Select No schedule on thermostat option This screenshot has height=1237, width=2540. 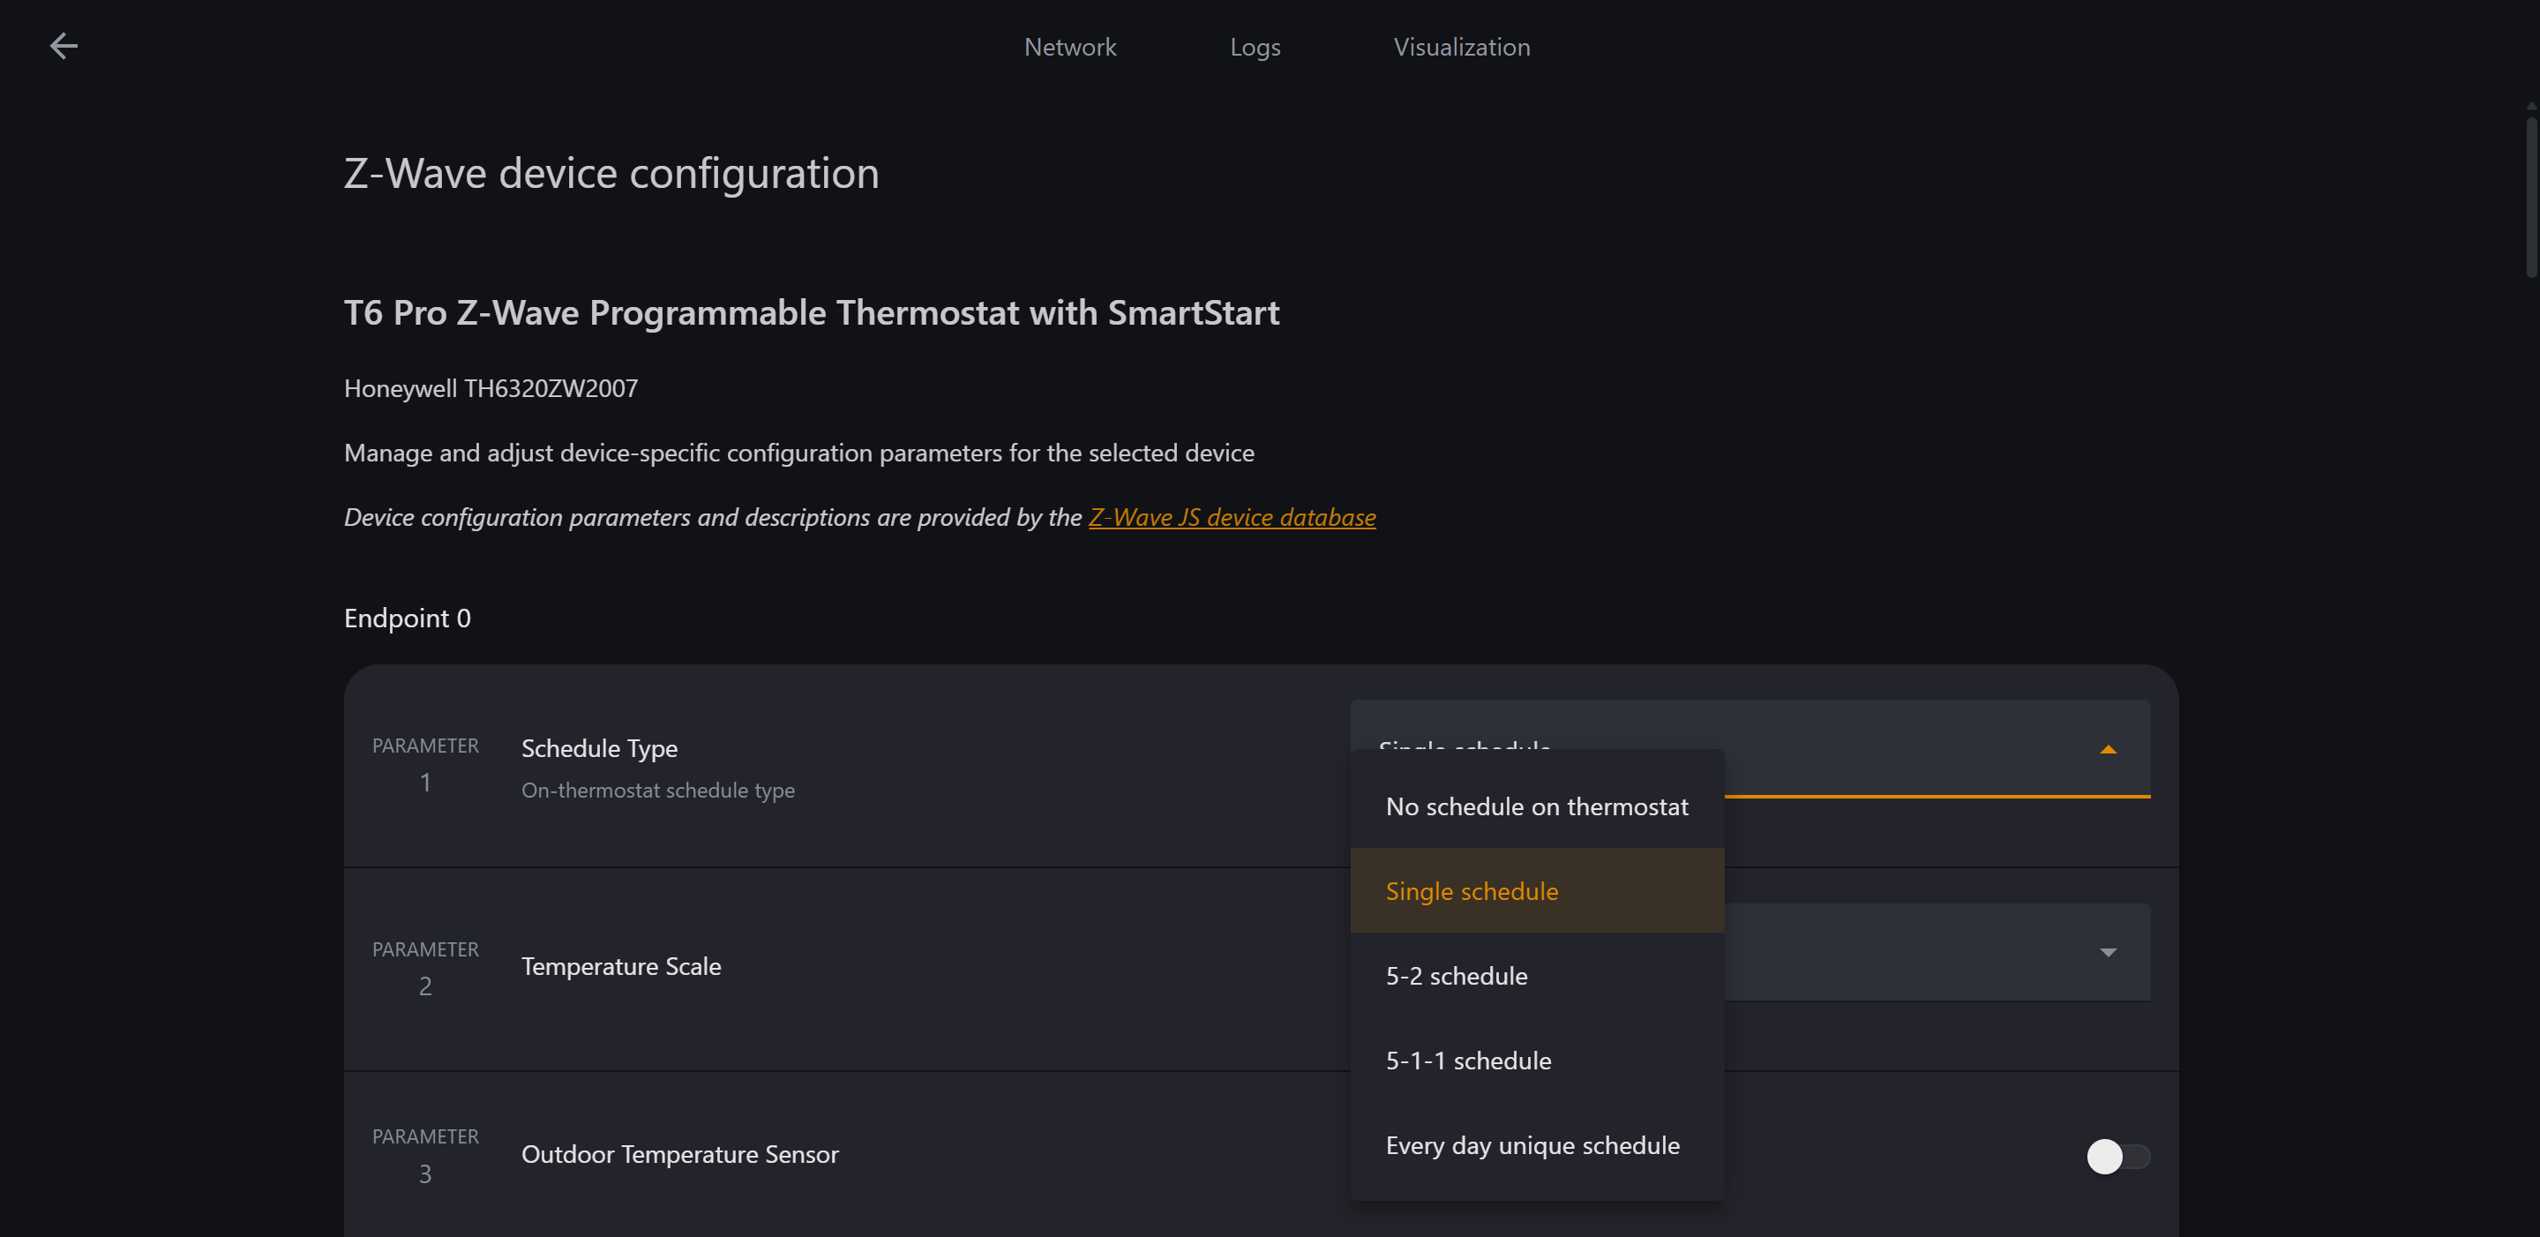click(x=1536, y=806)
